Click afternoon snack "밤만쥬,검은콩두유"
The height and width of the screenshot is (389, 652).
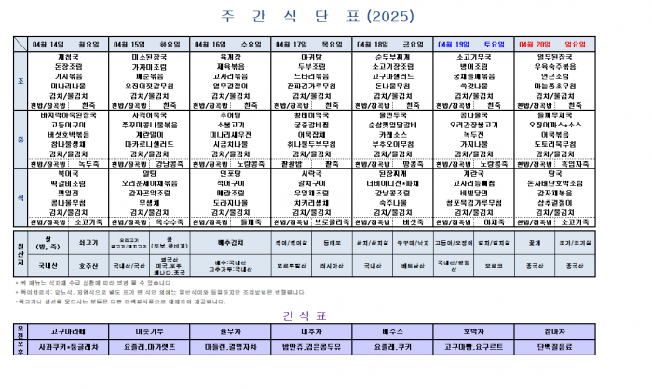[x=311, y=347]
